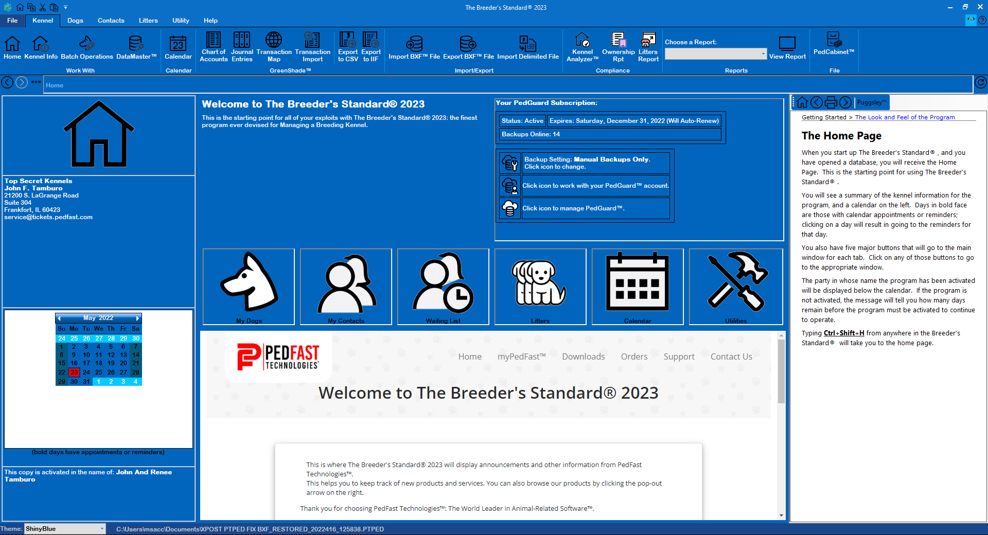Change the Manual Backups Only setting
Image resolution: width=988 pixels, height=535 pixels.
509,163
